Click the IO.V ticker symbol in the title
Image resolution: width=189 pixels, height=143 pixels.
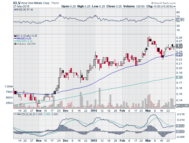coord(17,3)
